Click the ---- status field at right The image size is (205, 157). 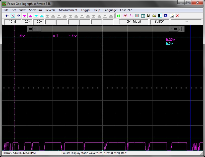186,22
